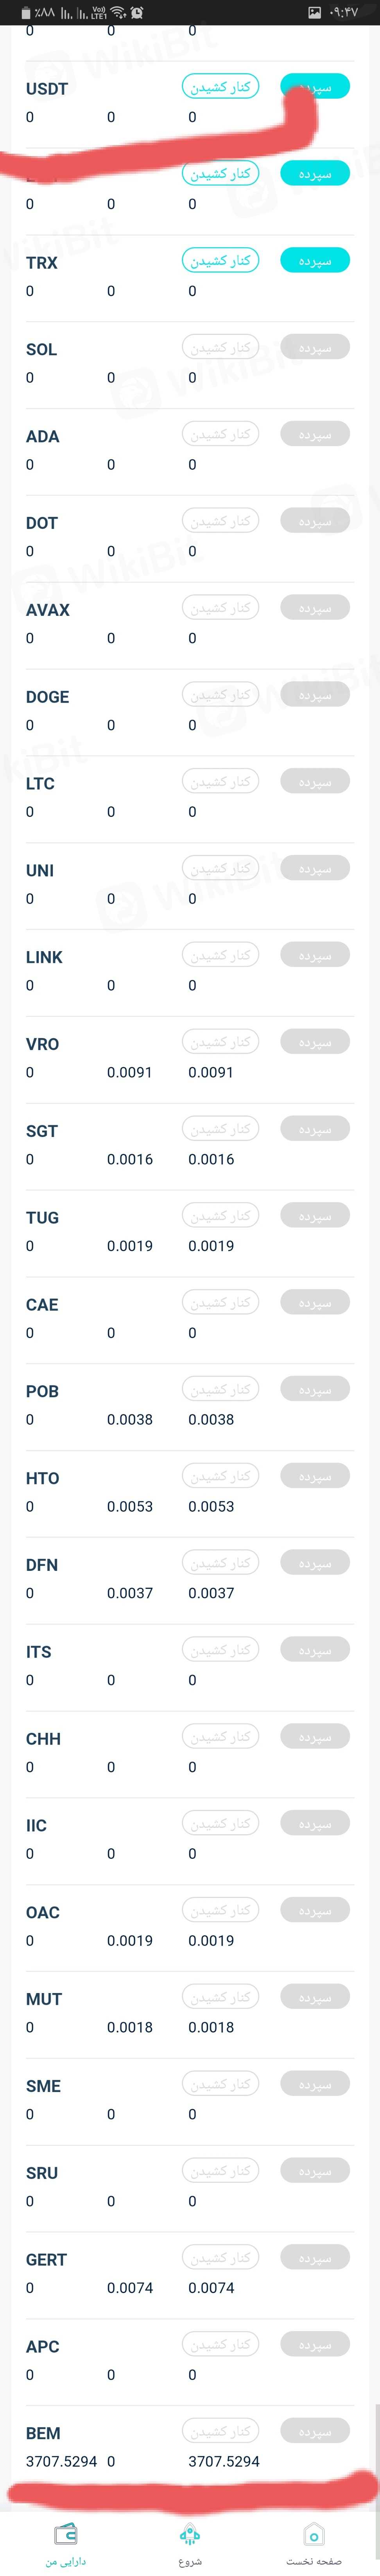Tap the Wi-Fi signal status icon
The image size is (380, 2576).
pyautogui.click(x=118, y=12)
